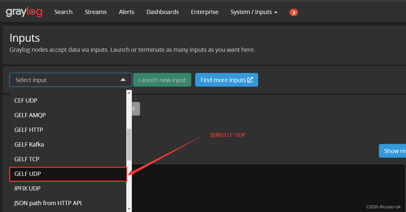The width and height of the screenshot is (406, 212).
Task: Select JSON path from HTTP API
Action: (68, 203)
